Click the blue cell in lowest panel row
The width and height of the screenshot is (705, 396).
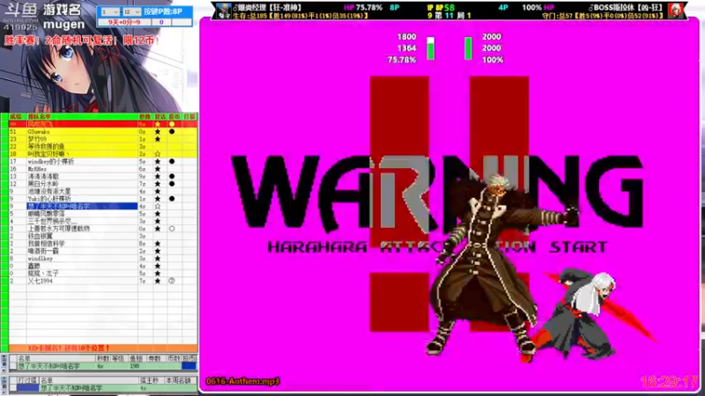28,387
